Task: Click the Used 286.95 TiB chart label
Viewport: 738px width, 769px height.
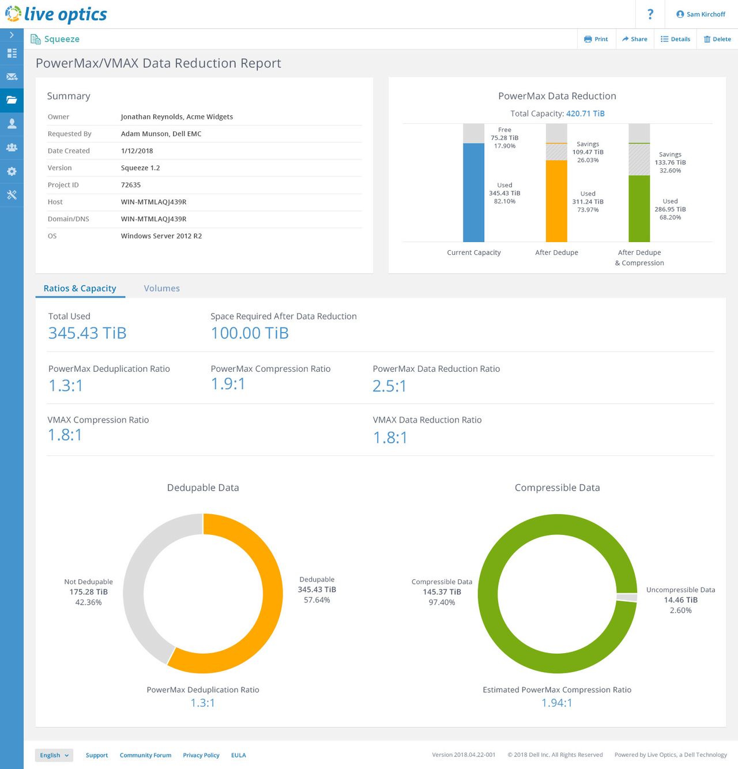Action: 670,209
